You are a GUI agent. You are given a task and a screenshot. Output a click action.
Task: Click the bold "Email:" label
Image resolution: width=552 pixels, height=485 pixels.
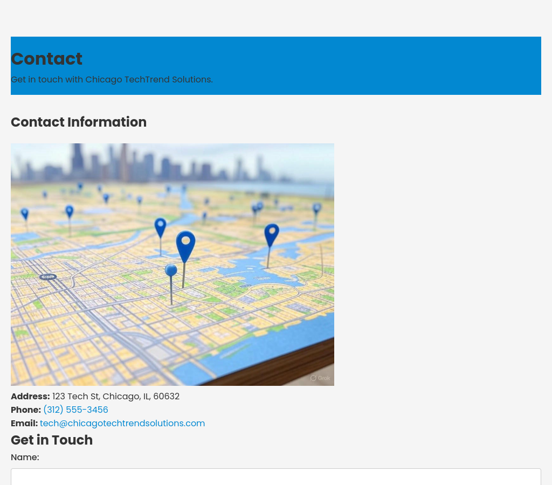tap(24, 424)
